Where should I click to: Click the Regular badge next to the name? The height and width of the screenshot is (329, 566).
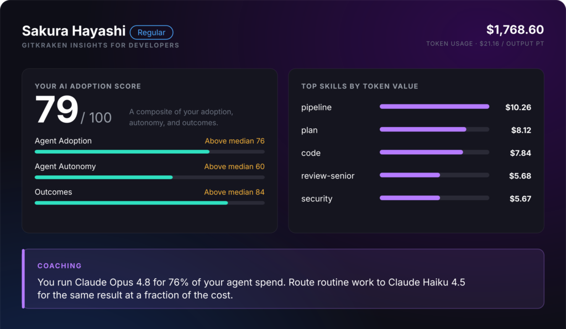pyautogui.click(x=151, y=33)
